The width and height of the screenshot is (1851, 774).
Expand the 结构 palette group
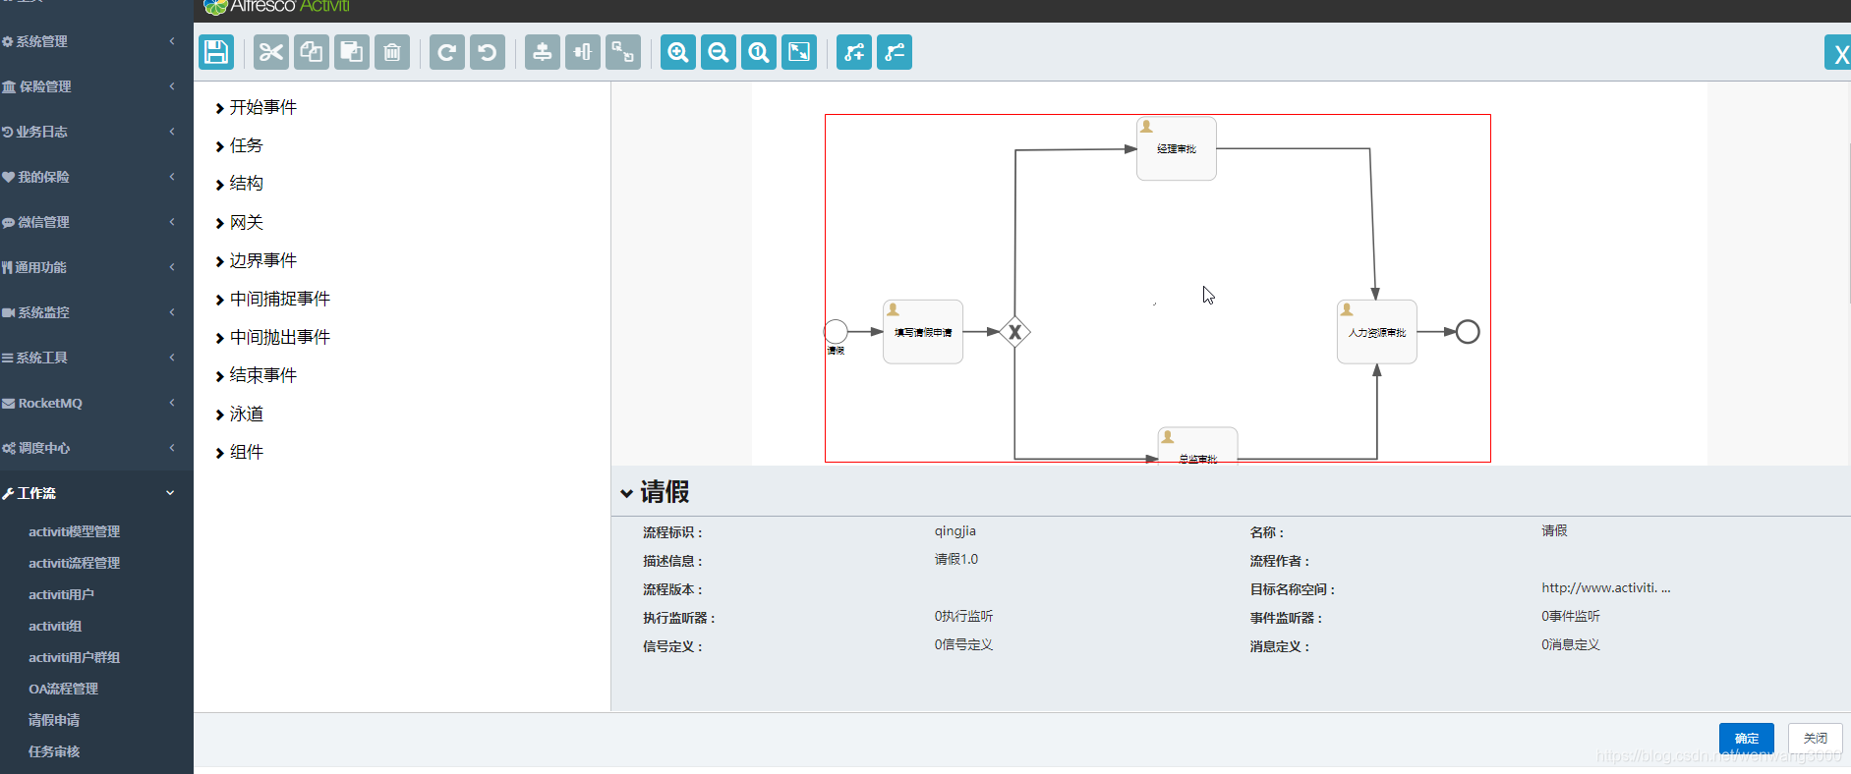239,184
